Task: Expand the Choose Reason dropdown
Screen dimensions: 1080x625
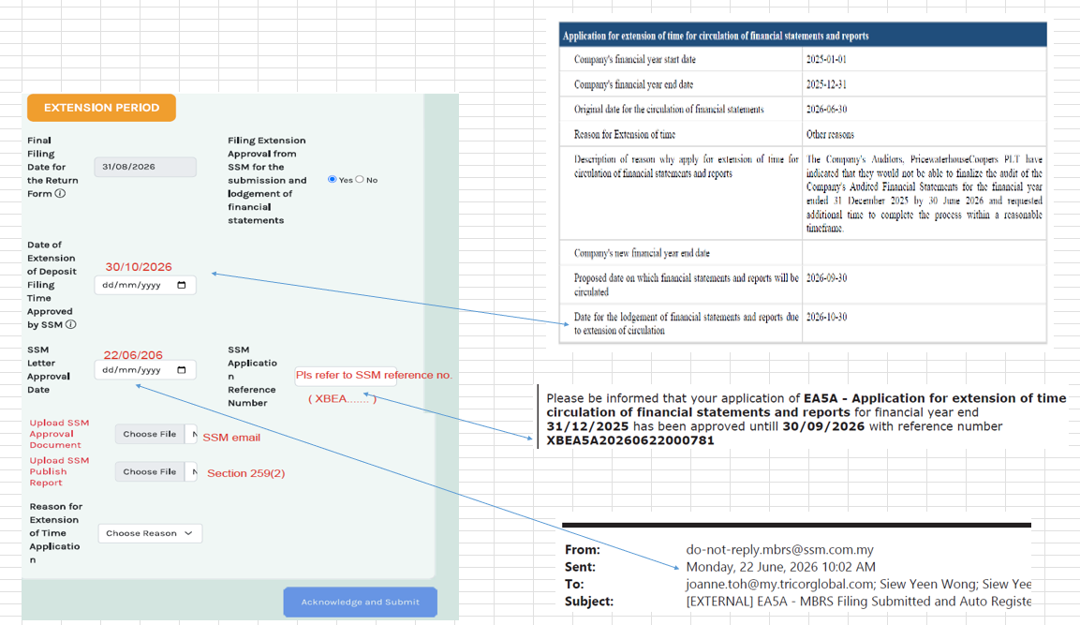Action: pos(150,533)
